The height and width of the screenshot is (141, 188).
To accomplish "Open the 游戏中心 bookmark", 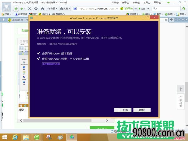I will point(58,14).
